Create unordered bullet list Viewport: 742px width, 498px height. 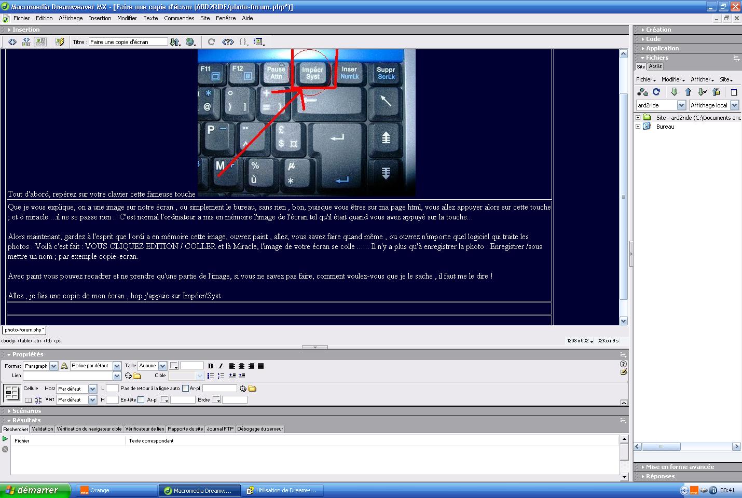click(x=210, y=376)
